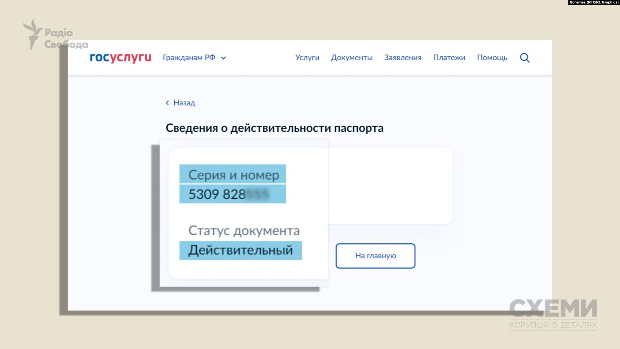Click the Радіо Свобода torch logo
This screenshot has height=349, width=620.
pyautogui.click(x=33, y=34)
